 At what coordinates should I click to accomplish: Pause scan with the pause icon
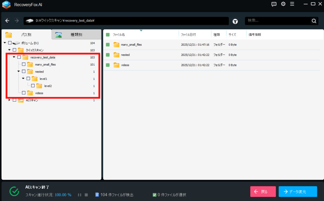pyautogui.click(x=80, y=195)
